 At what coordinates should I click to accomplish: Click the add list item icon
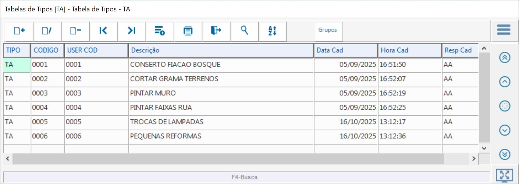[160, 31]
